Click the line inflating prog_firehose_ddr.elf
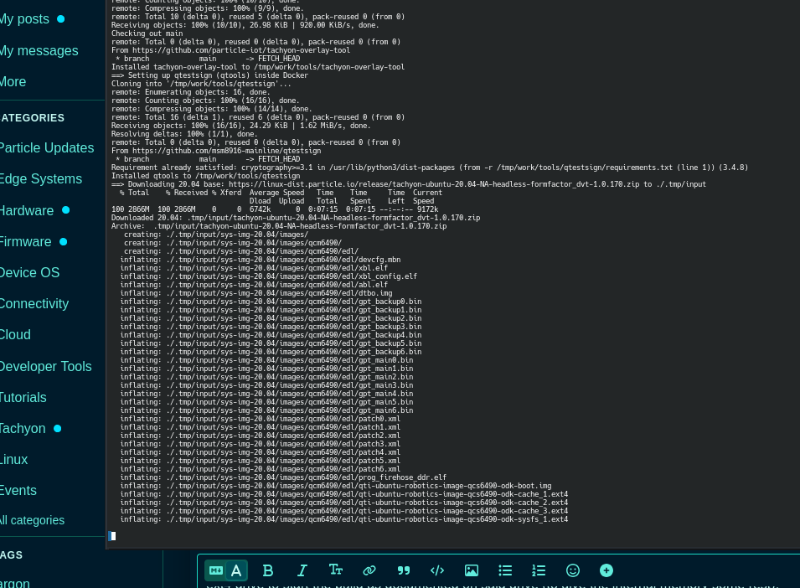Screen dimensions: 800x588 (x=283, y=477)
